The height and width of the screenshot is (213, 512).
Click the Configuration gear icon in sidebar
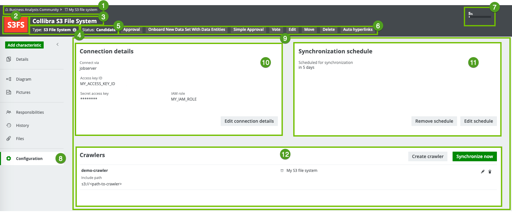tap(9, 158)
